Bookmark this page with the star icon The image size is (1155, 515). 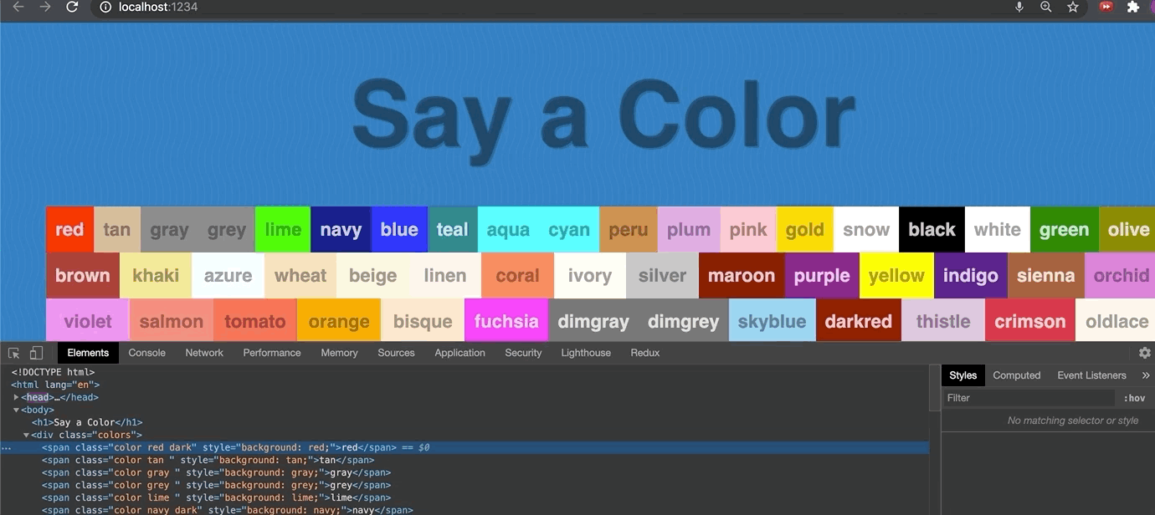(1073, 8)
